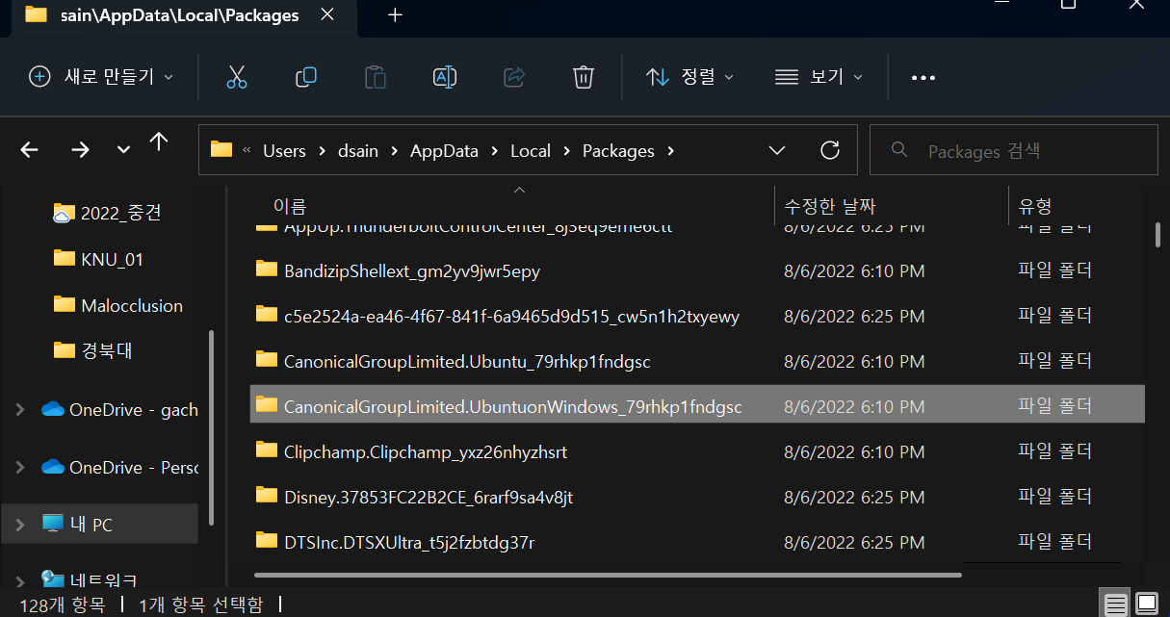Click the magnifier icon in search box
The height and width of the screenshot is (617, 1170).
(x=899, y=149)
